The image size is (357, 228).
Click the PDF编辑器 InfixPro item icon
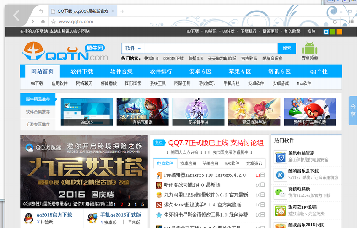pos(159,175)
